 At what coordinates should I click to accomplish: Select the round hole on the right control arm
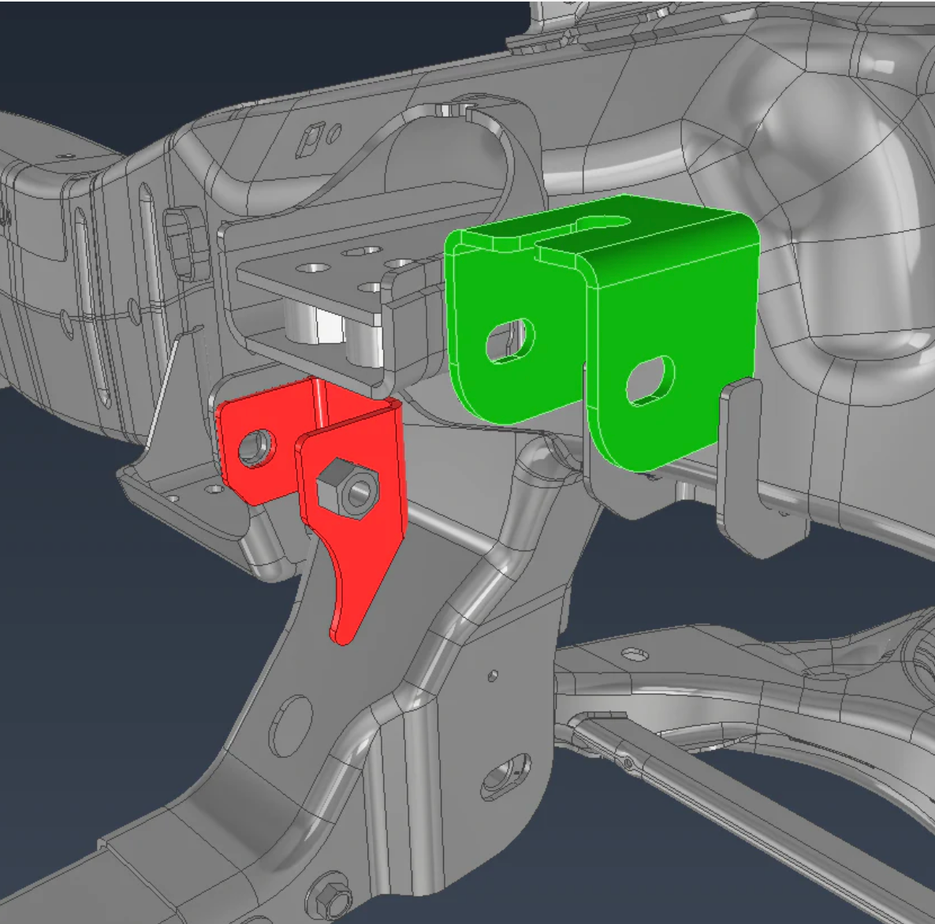pos(633,655)
